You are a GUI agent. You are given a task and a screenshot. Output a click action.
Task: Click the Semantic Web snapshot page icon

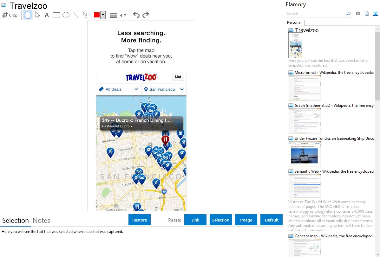tap(291, 171)
